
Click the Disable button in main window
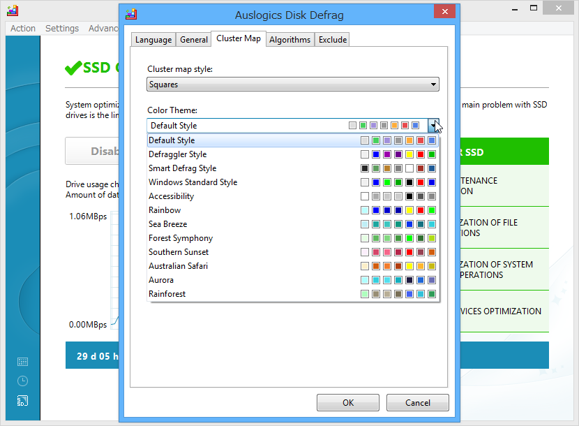pyautogui.click(x=92, y=151)
